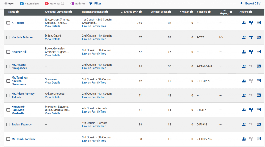The image size is (265, 147).
Task: Select the checkbox next to Mr. Adam Ramsey Akkach
Action: click(x=8, y=96)
